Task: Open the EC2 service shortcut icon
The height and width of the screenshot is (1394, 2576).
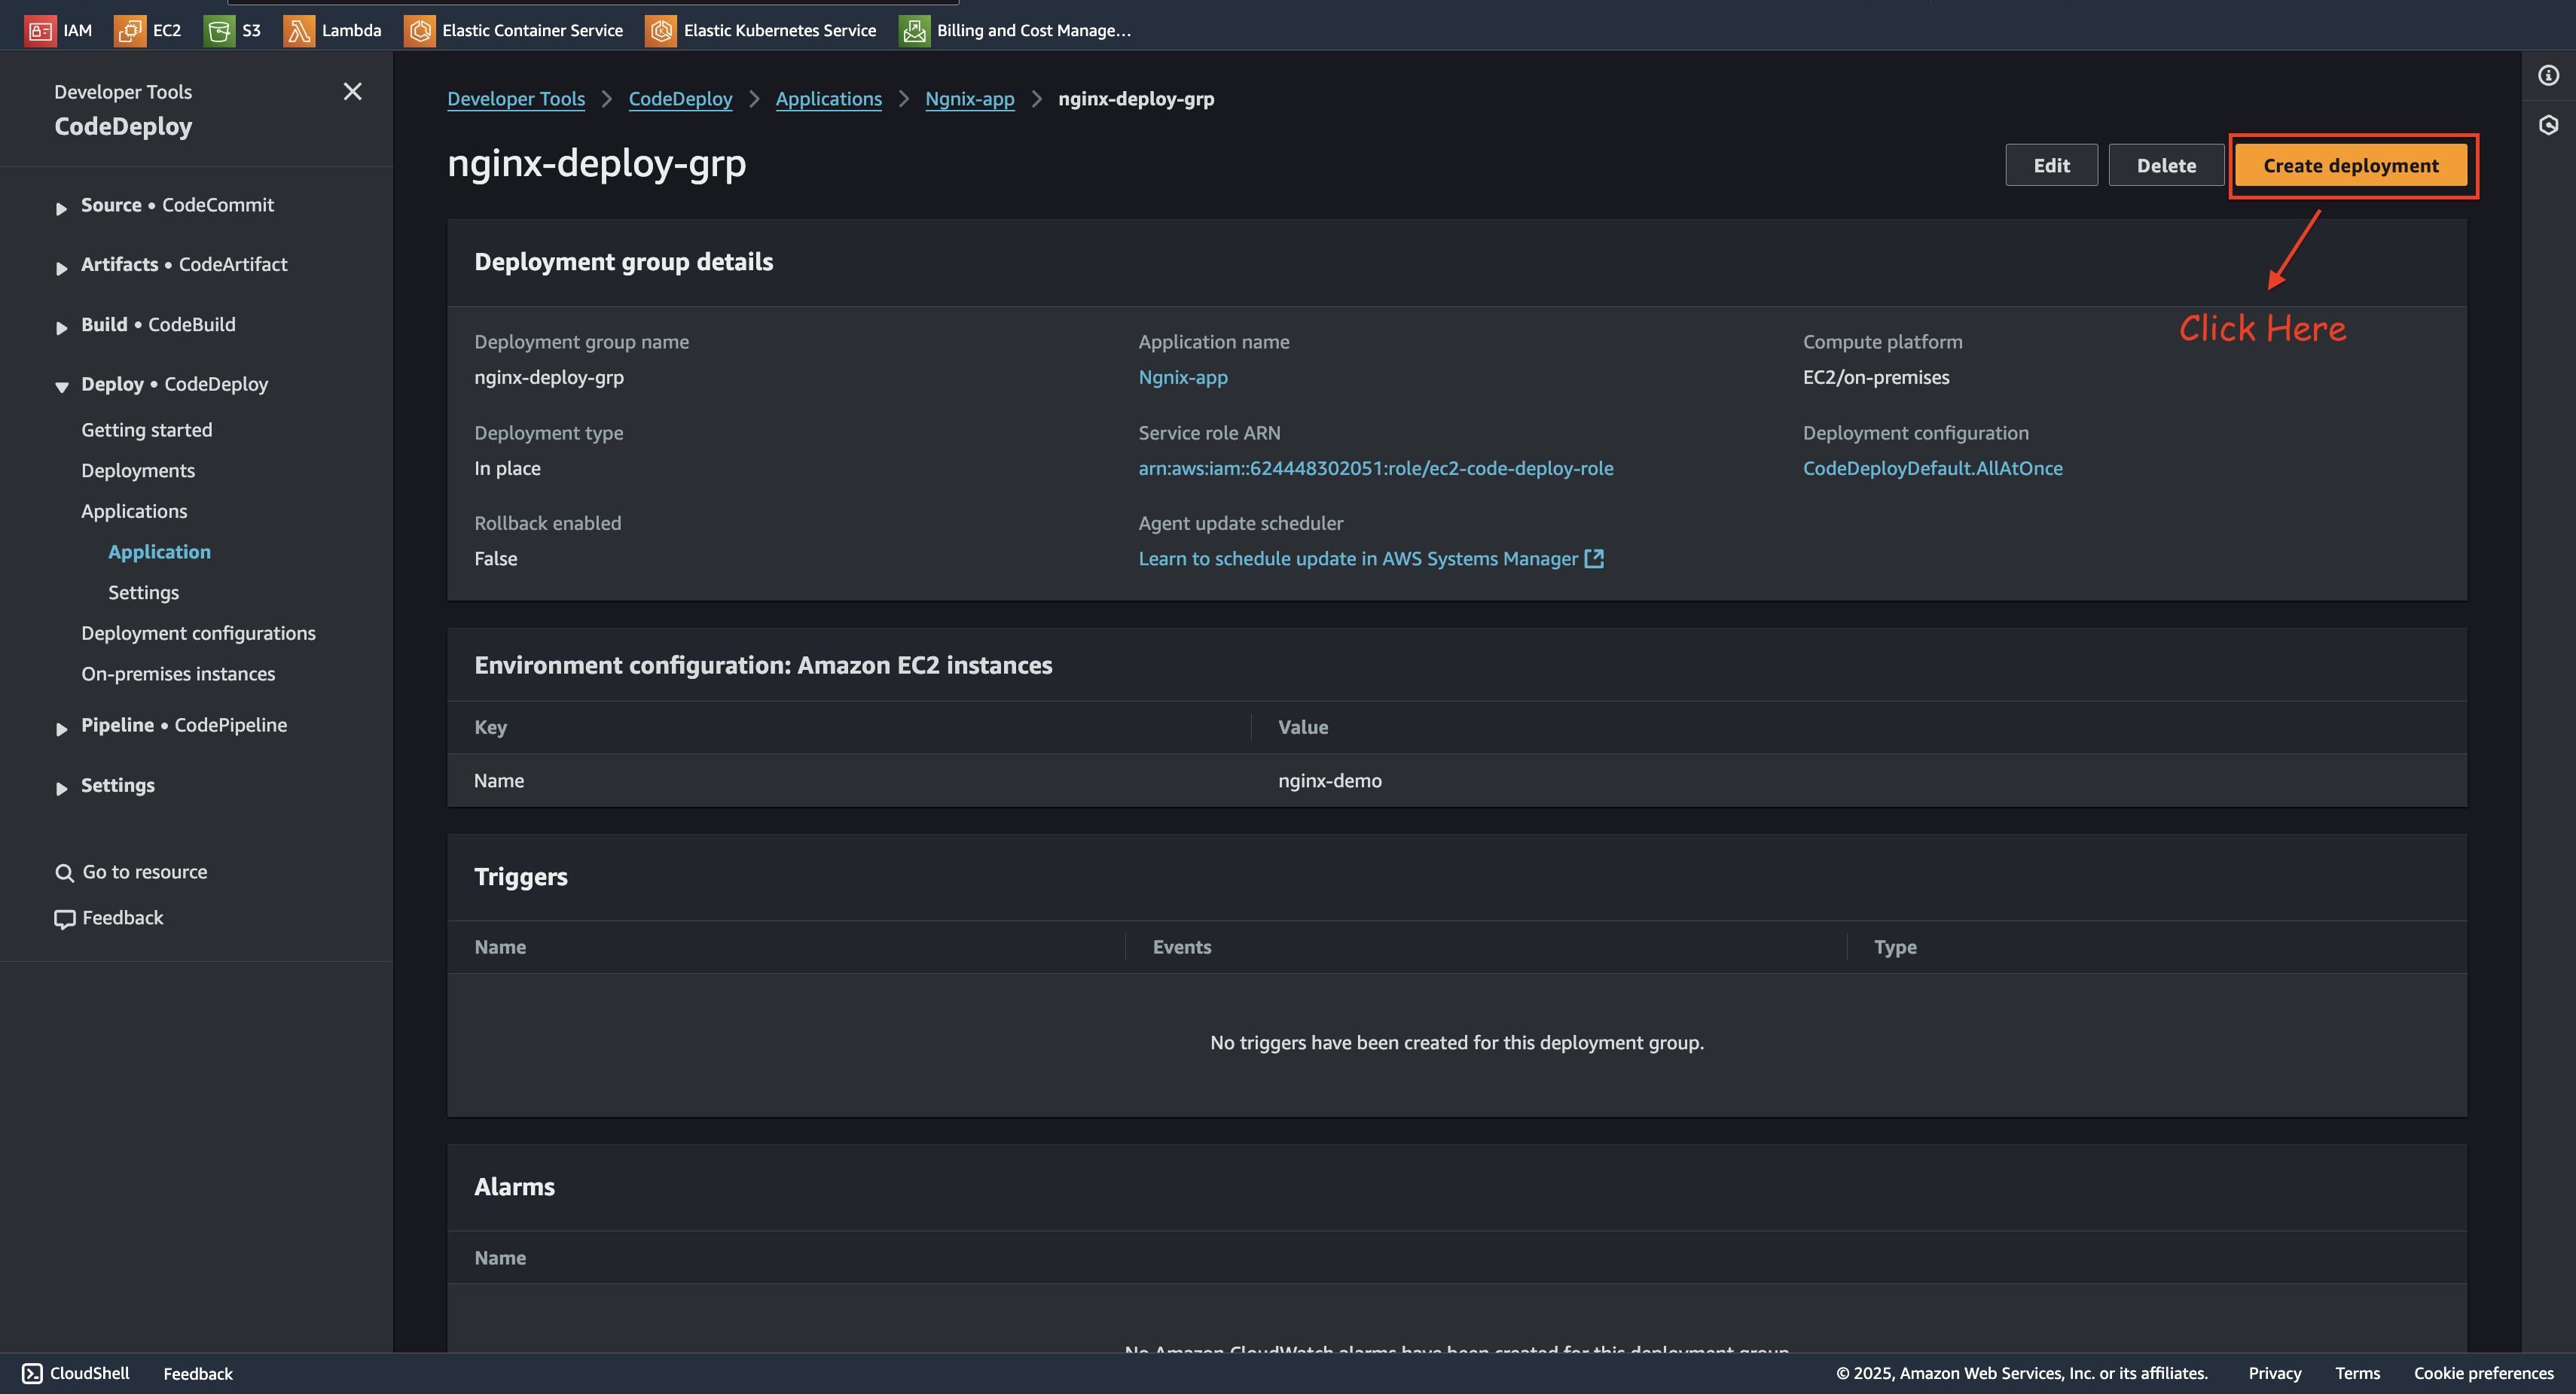Action: tap(130, 30)
